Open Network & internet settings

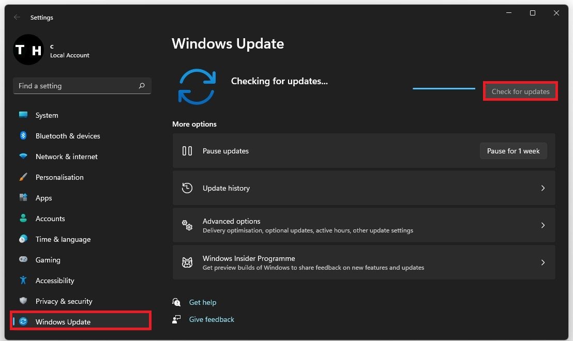[67, 157]
